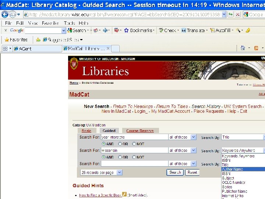Select NOT radio under first search row
The height and width of the screenshot is (199, 265).
click(134, 144)
